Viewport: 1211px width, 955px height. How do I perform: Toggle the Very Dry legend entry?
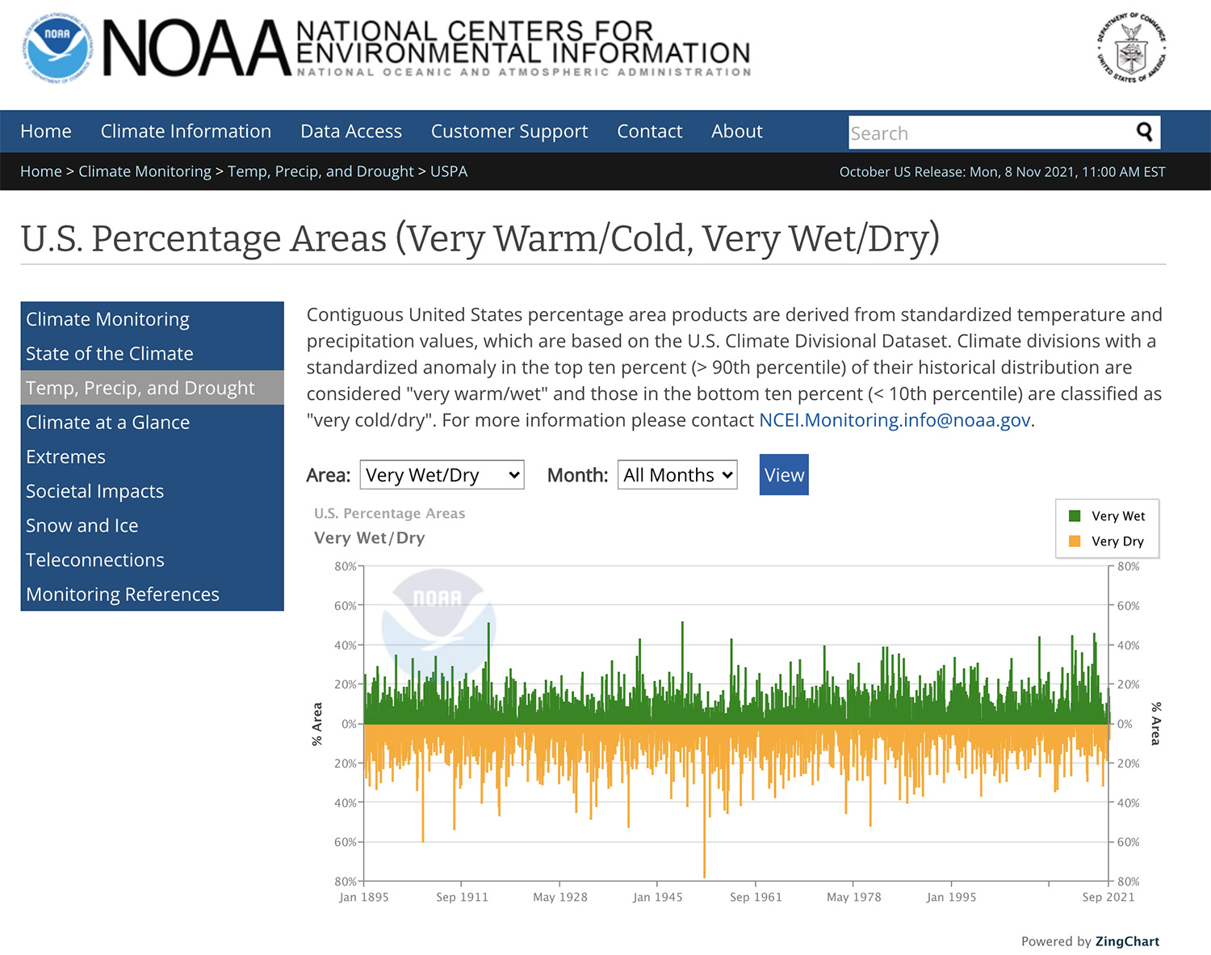click(x=1117, y=541)
